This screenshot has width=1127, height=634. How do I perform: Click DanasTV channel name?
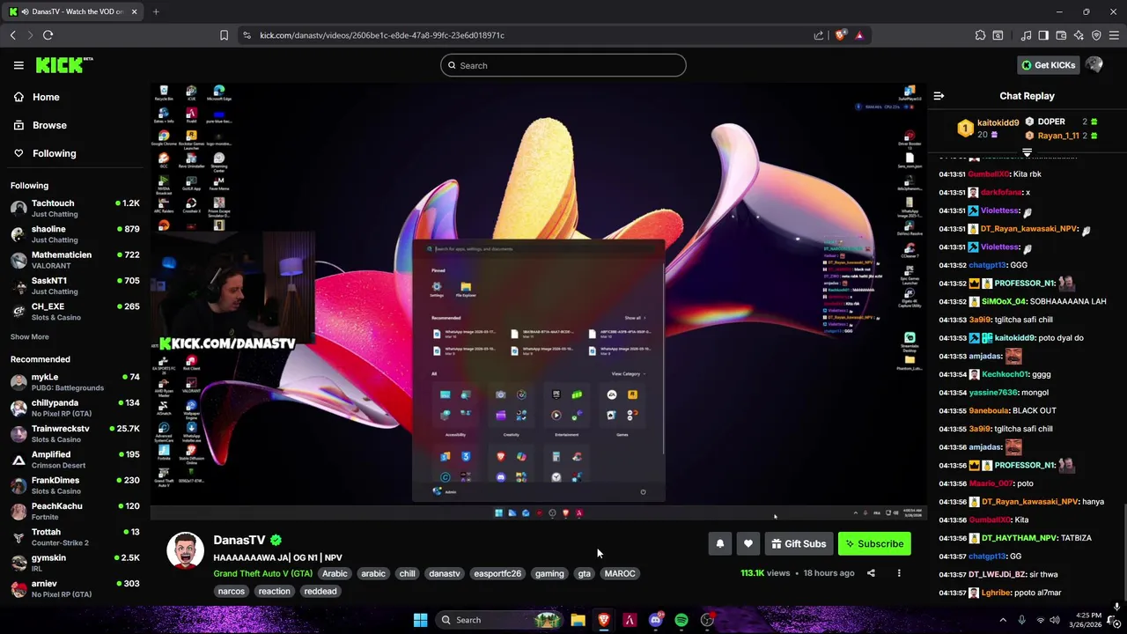pos(239,540)
